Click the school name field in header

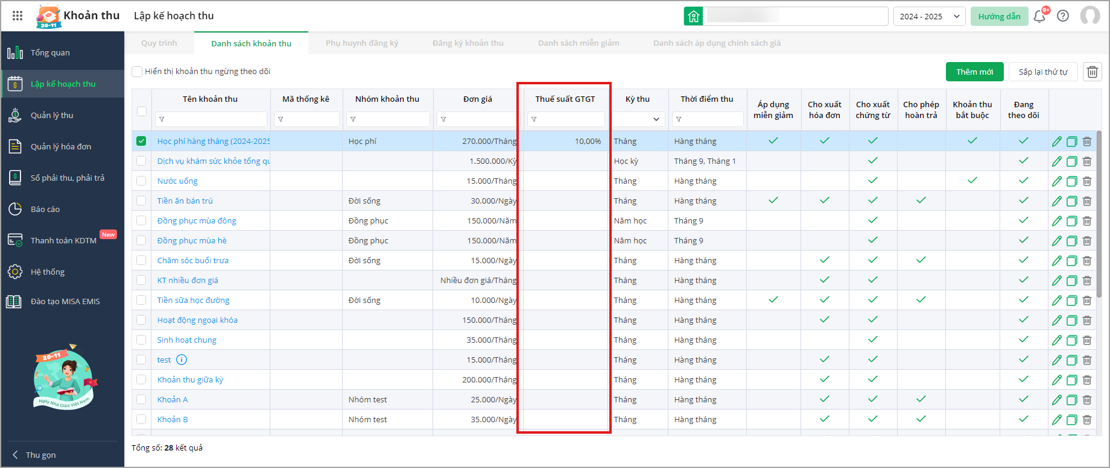tap(796, 16)
